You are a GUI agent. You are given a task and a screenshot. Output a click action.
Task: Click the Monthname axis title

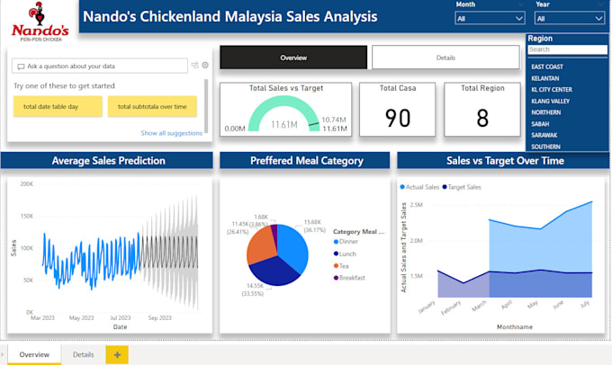point(515,326)
